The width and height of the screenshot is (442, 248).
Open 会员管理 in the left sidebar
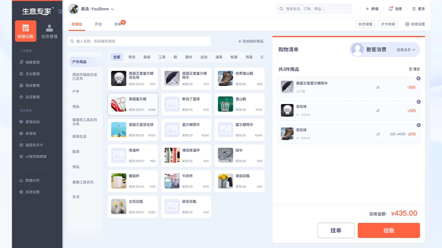[x=49, y=32]
